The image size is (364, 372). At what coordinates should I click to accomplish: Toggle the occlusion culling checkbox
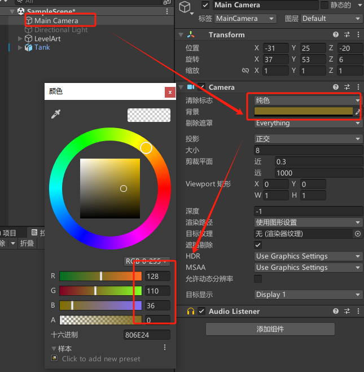tap(258, 245)
